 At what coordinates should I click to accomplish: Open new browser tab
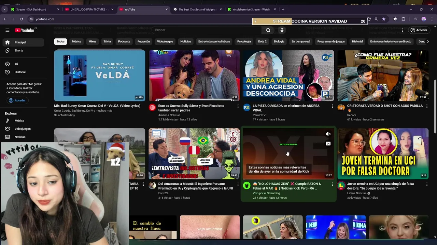pos(283,9)
